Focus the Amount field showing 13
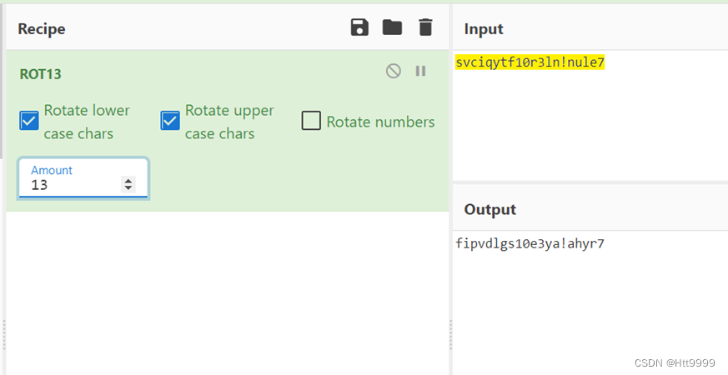 click(x=83, y=178)
